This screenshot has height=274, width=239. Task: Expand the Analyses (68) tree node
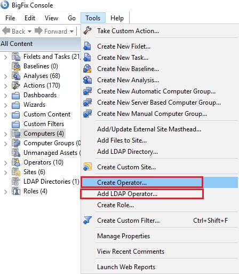[x=6, y=76]
